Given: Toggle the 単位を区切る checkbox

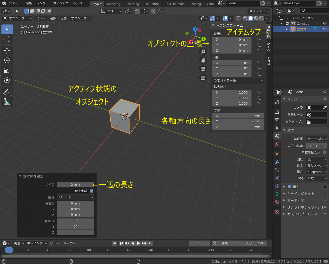Looking at the screenshot, I should click(325, 152).
